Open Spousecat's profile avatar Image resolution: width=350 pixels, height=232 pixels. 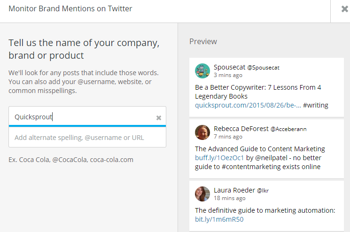click(202, 71)
